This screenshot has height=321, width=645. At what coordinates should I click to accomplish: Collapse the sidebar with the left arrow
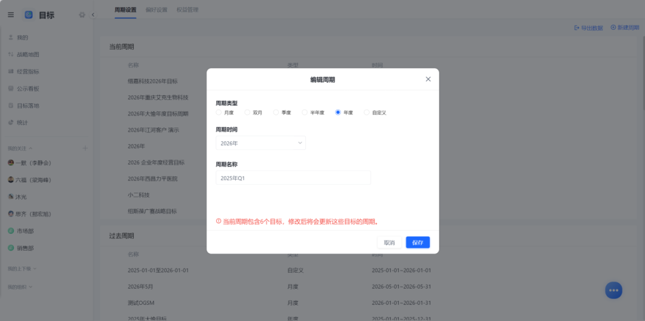[x=93, y=15]
